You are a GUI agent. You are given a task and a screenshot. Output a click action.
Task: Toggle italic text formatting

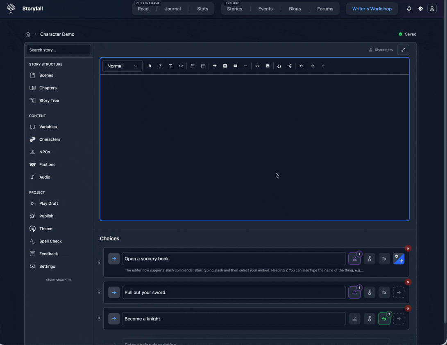point(160,66)
